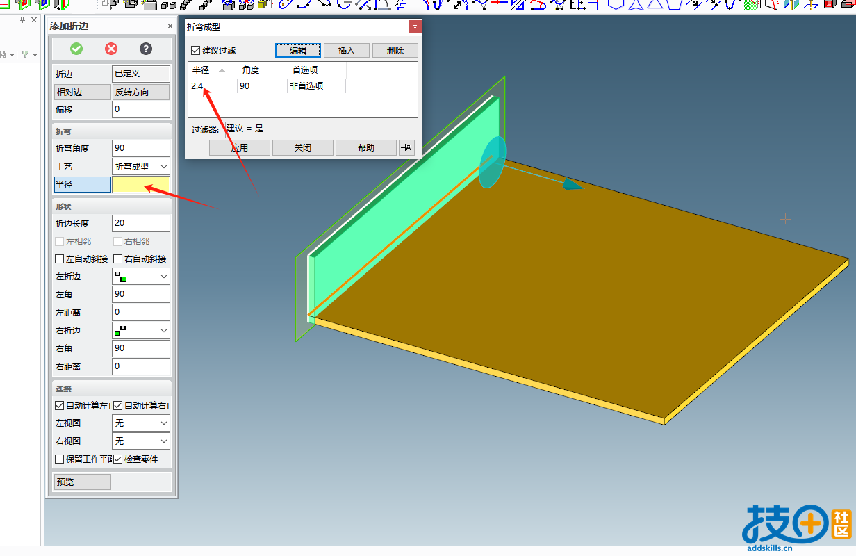The height and width of the screenshot is (556, 856).
Task: Uncheck 自动计算左 option
Action: pyautogui.click(x=60, y=405)
